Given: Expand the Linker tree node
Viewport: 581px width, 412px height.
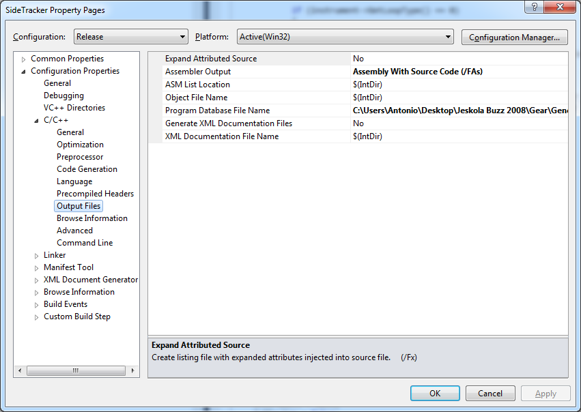Looking at the screenshot, I should tap(36, 256).
